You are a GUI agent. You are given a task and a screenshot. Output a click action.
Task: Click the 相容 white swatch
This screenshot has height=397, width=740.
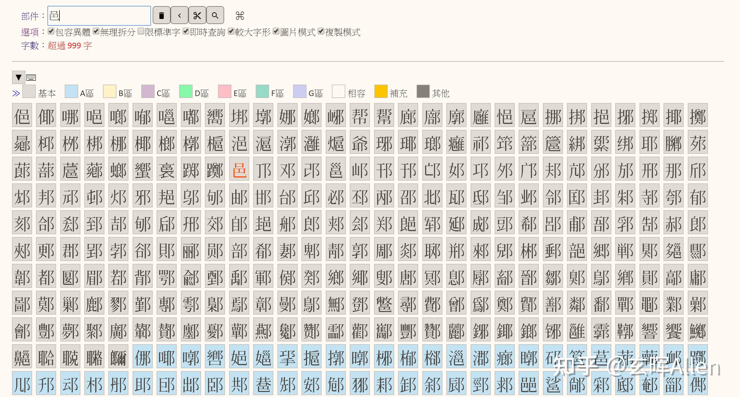(338, 91)
